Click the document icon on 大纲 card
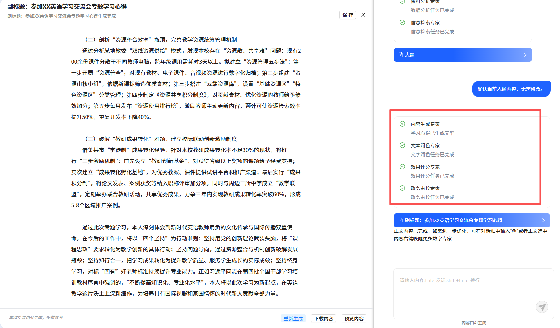Image resolution: width=560 pixels, height=328 pixels. 401,55
